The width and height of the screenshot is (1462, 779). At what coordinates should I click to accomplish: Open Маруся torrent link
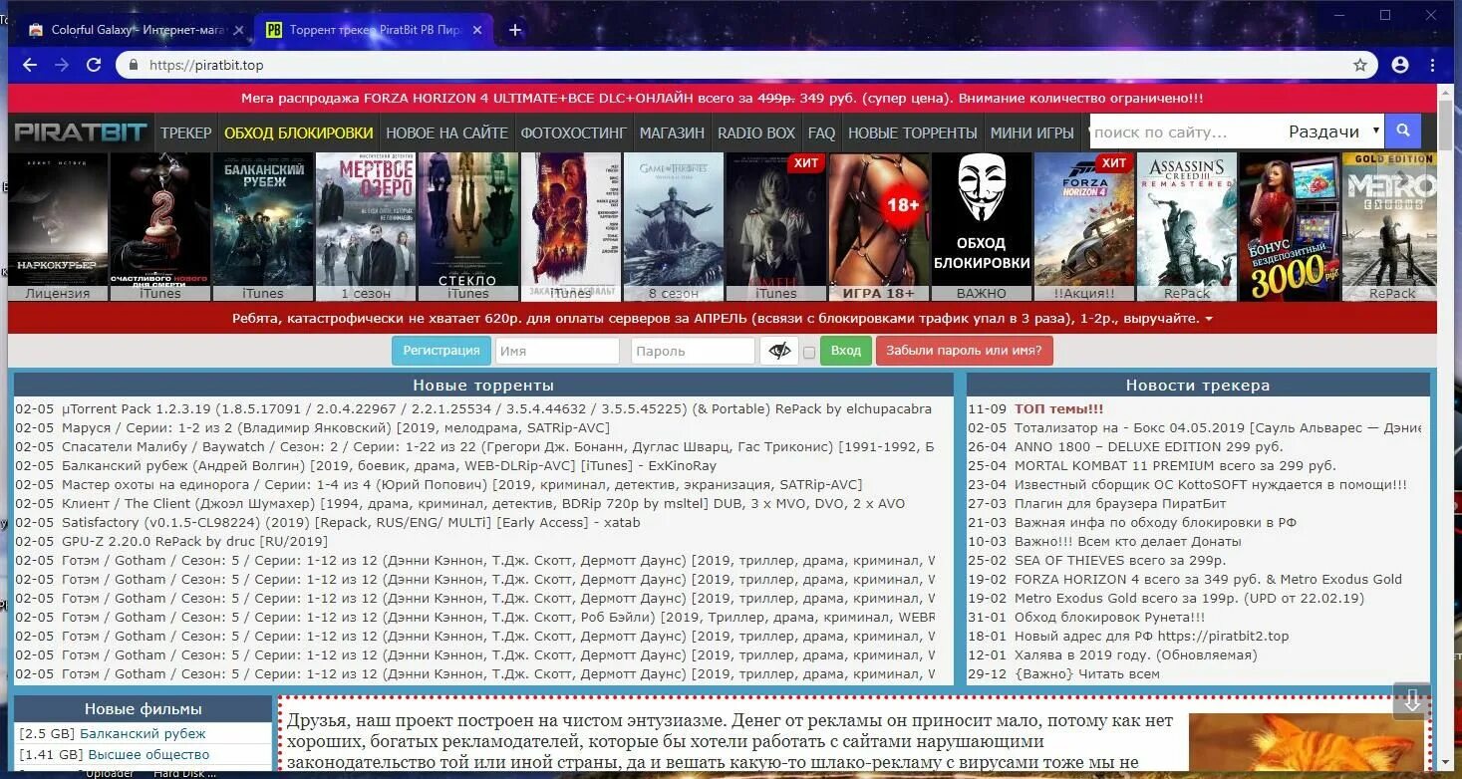point(336,427)
